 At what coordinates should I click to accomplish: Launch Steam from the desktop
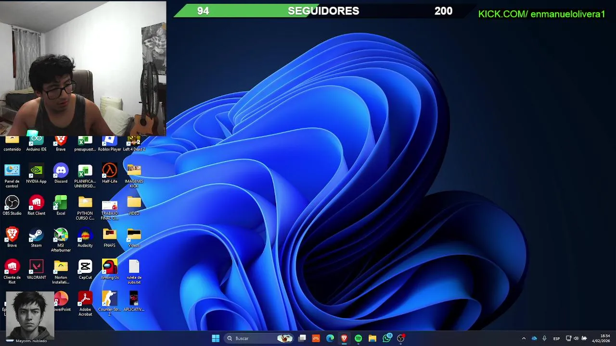coord(36,238)
